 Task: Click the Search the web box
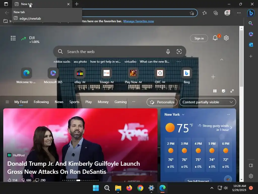pos(120,52)
